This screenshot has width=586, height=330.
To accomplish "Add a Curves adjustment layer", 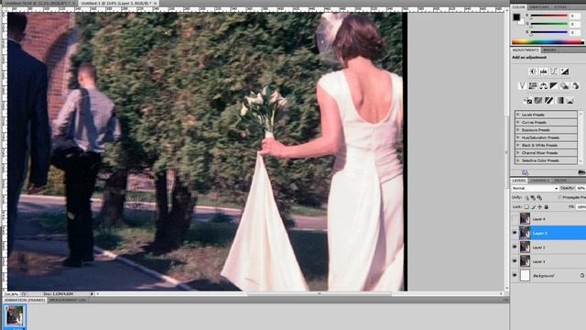I will pyautogui.click(x=553, y=71).
